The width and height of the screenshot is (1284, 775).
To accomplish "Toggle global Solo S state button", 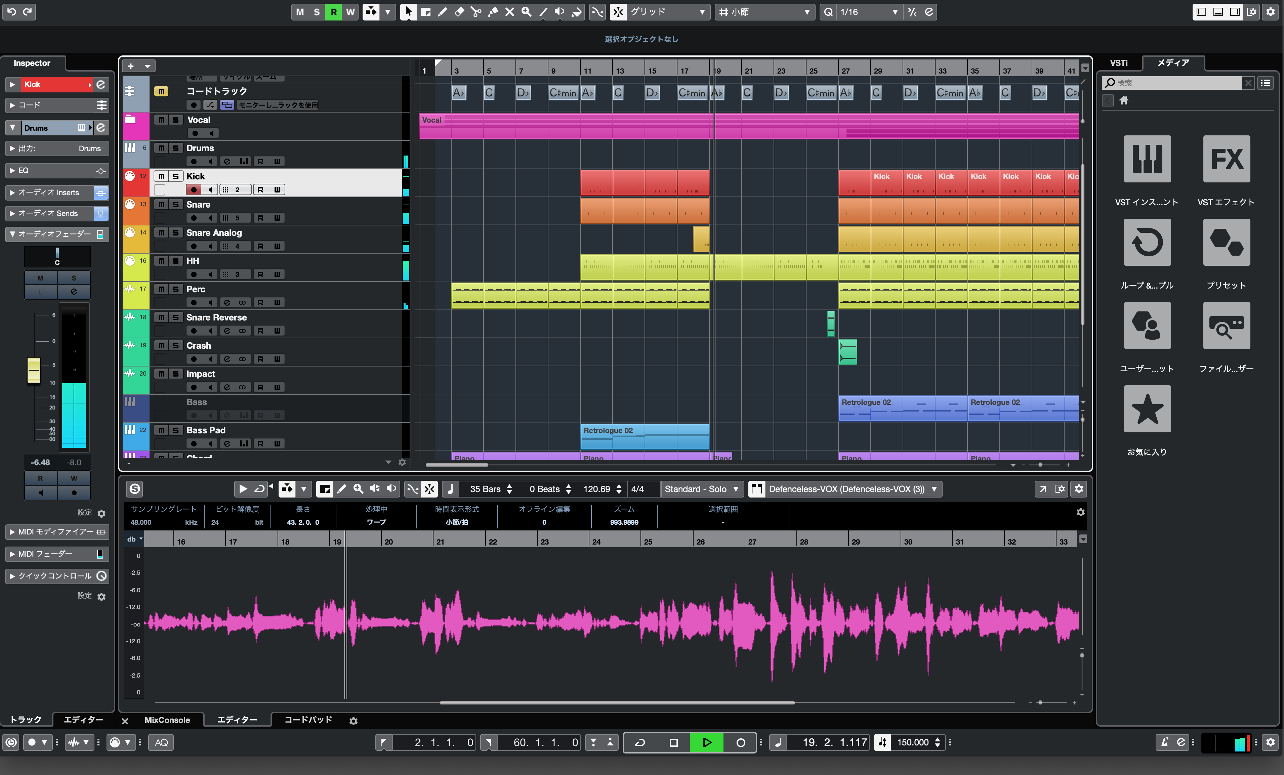I will pyautogui.click(x=316, y=11).
